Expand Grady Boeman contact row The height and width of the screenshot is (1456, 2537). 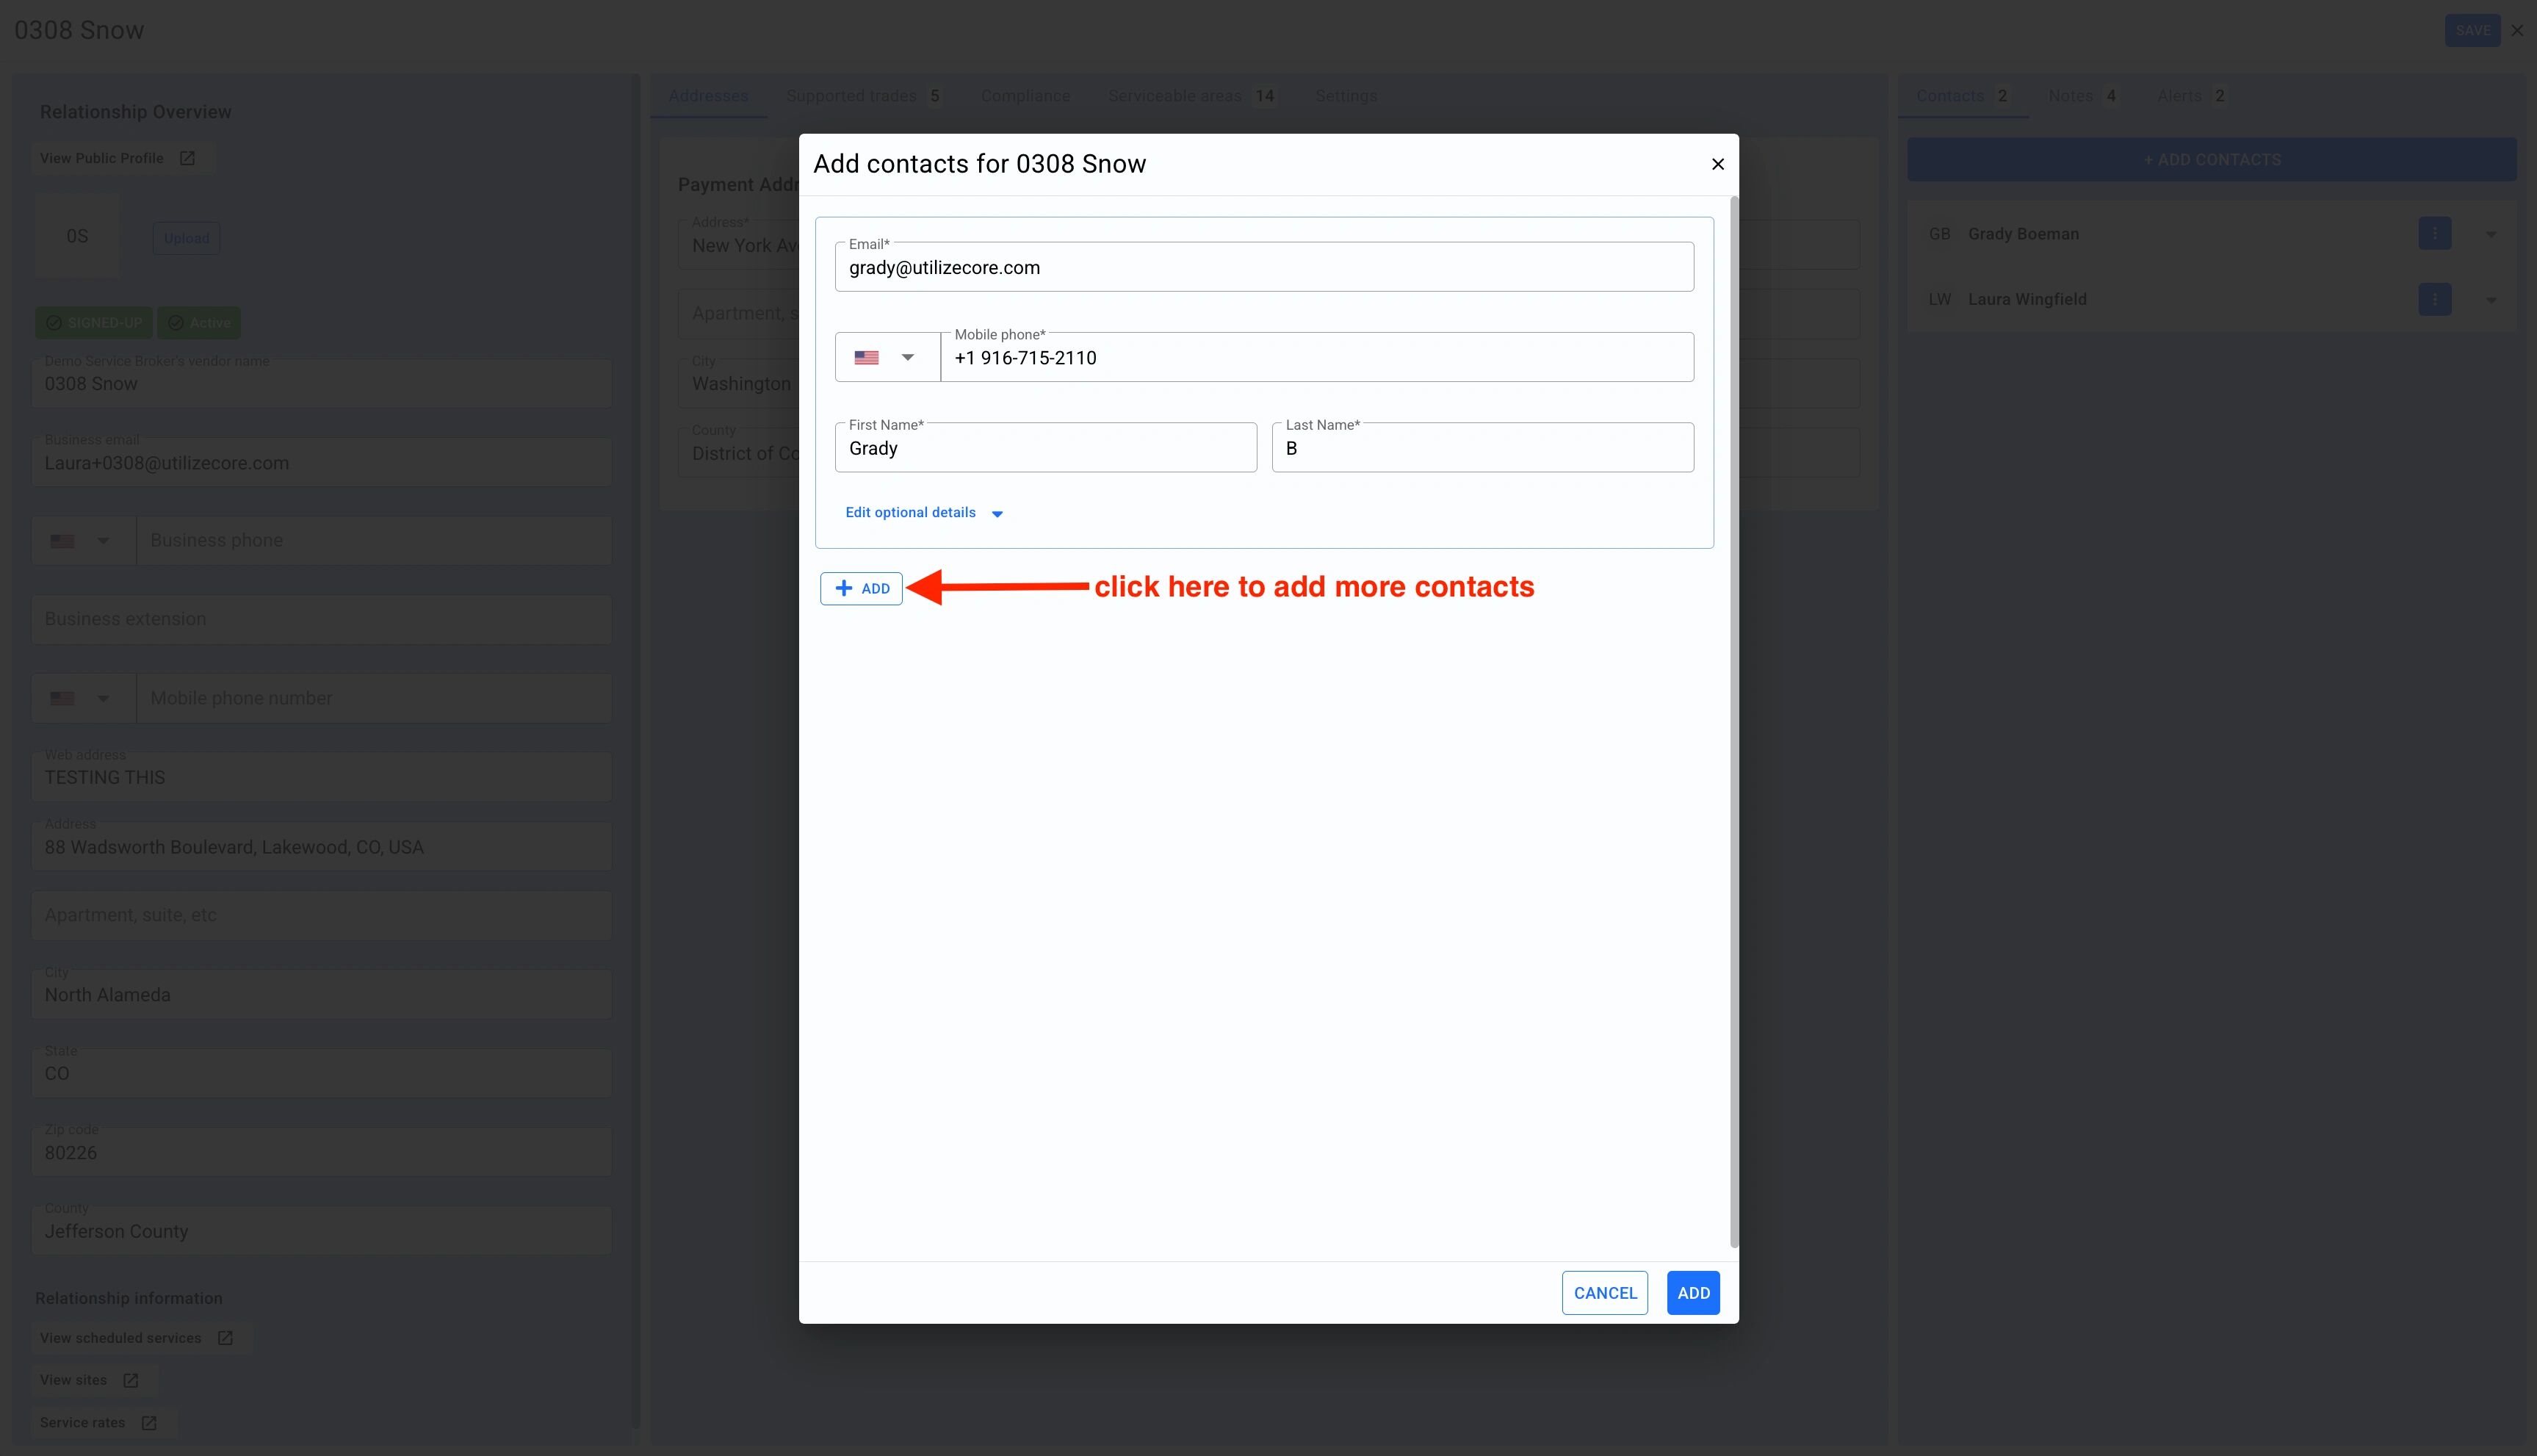(2490, 234)
